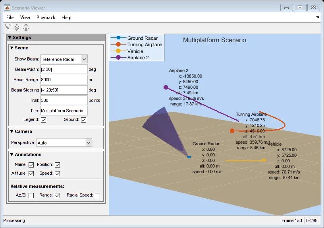Click the Airplane 2 purple marker in plot
The height and width of the screenshot is (228, 324).
(166, 88)
